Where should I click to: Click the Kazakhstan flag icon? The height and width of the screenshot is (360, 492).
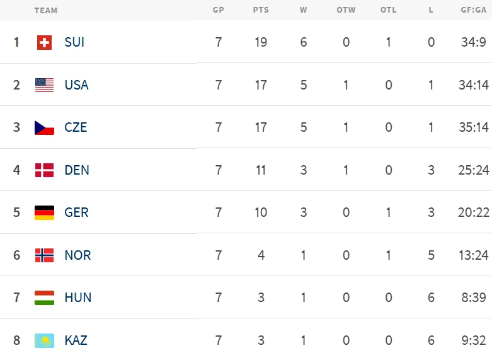tap(44, 340)
